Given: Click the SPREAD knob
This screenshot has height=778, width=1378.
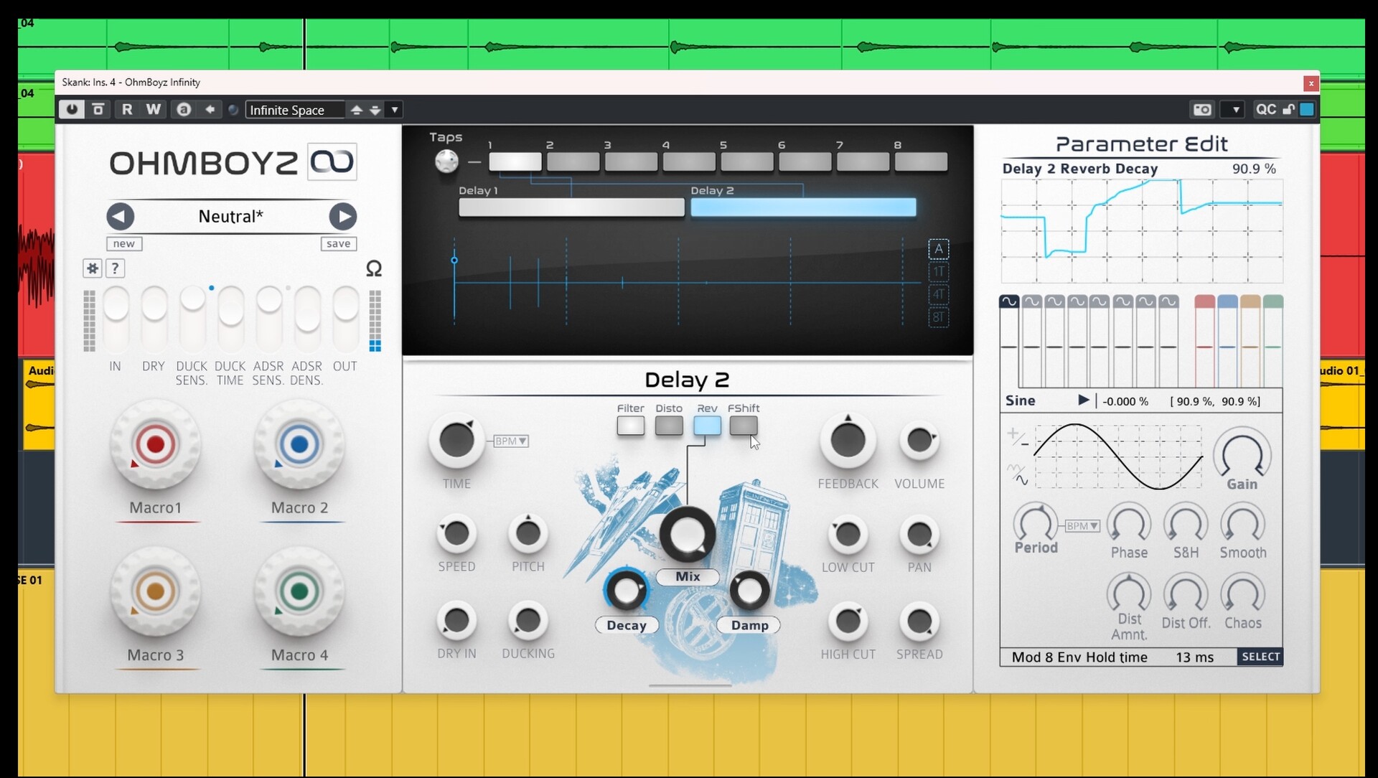Looking at the screenshot, I should 919,622.
